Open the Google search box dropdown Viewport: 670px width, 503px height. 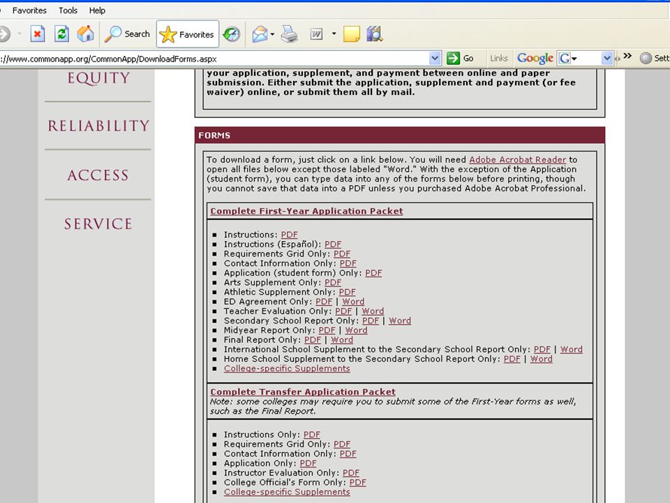pyautogui.click(x=606, y=58)
